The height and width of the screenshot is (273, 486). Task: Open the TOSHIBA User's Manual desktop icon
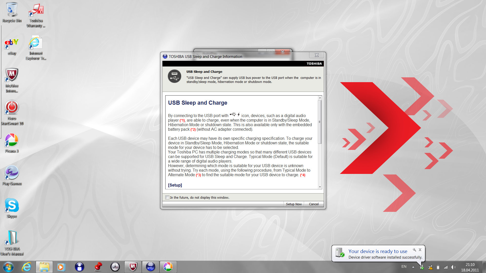pyautogui.click(x=12, y=243)
